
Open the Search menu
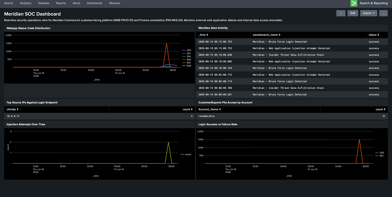click(8, 3)
